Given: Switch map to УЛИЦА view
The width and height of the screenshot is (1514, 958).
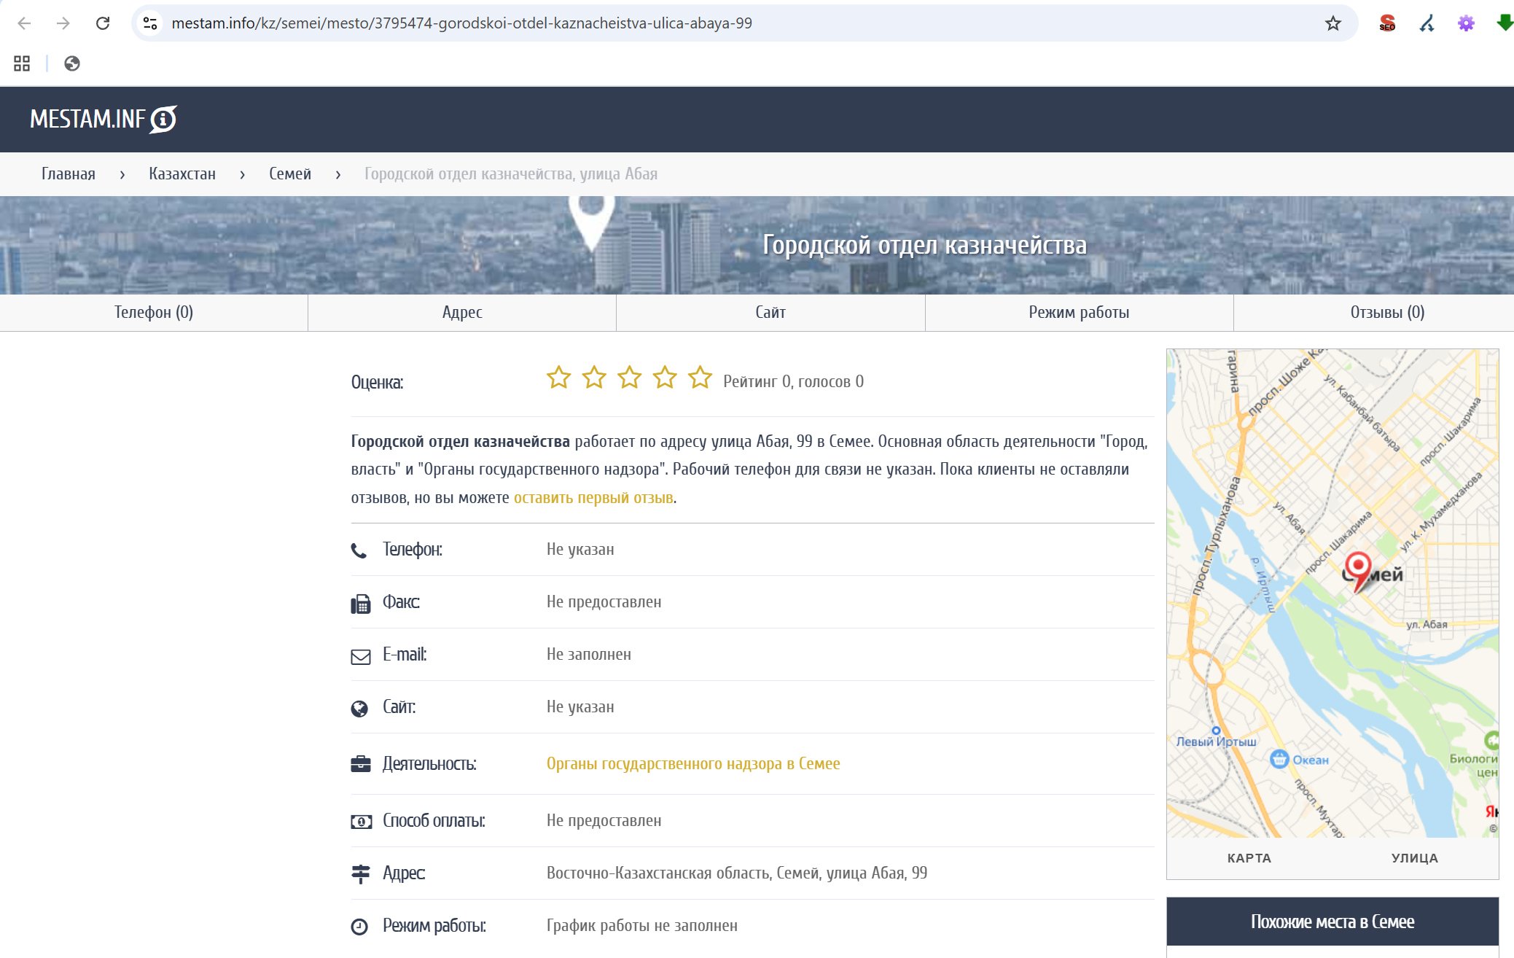Looking at the screenshot, I should (1414, 858).
